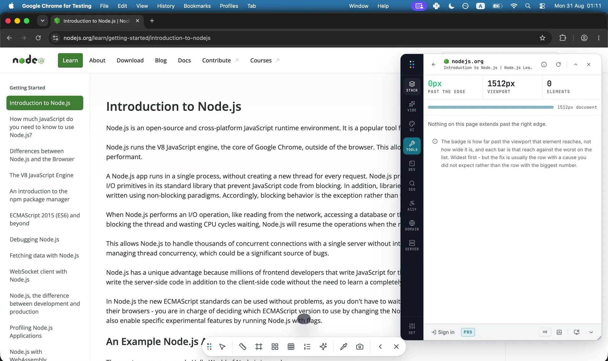Image resolution: width=608 pixels, height=361 pixels.
Task: Click the Learn nav button
Action: point(70,60)
